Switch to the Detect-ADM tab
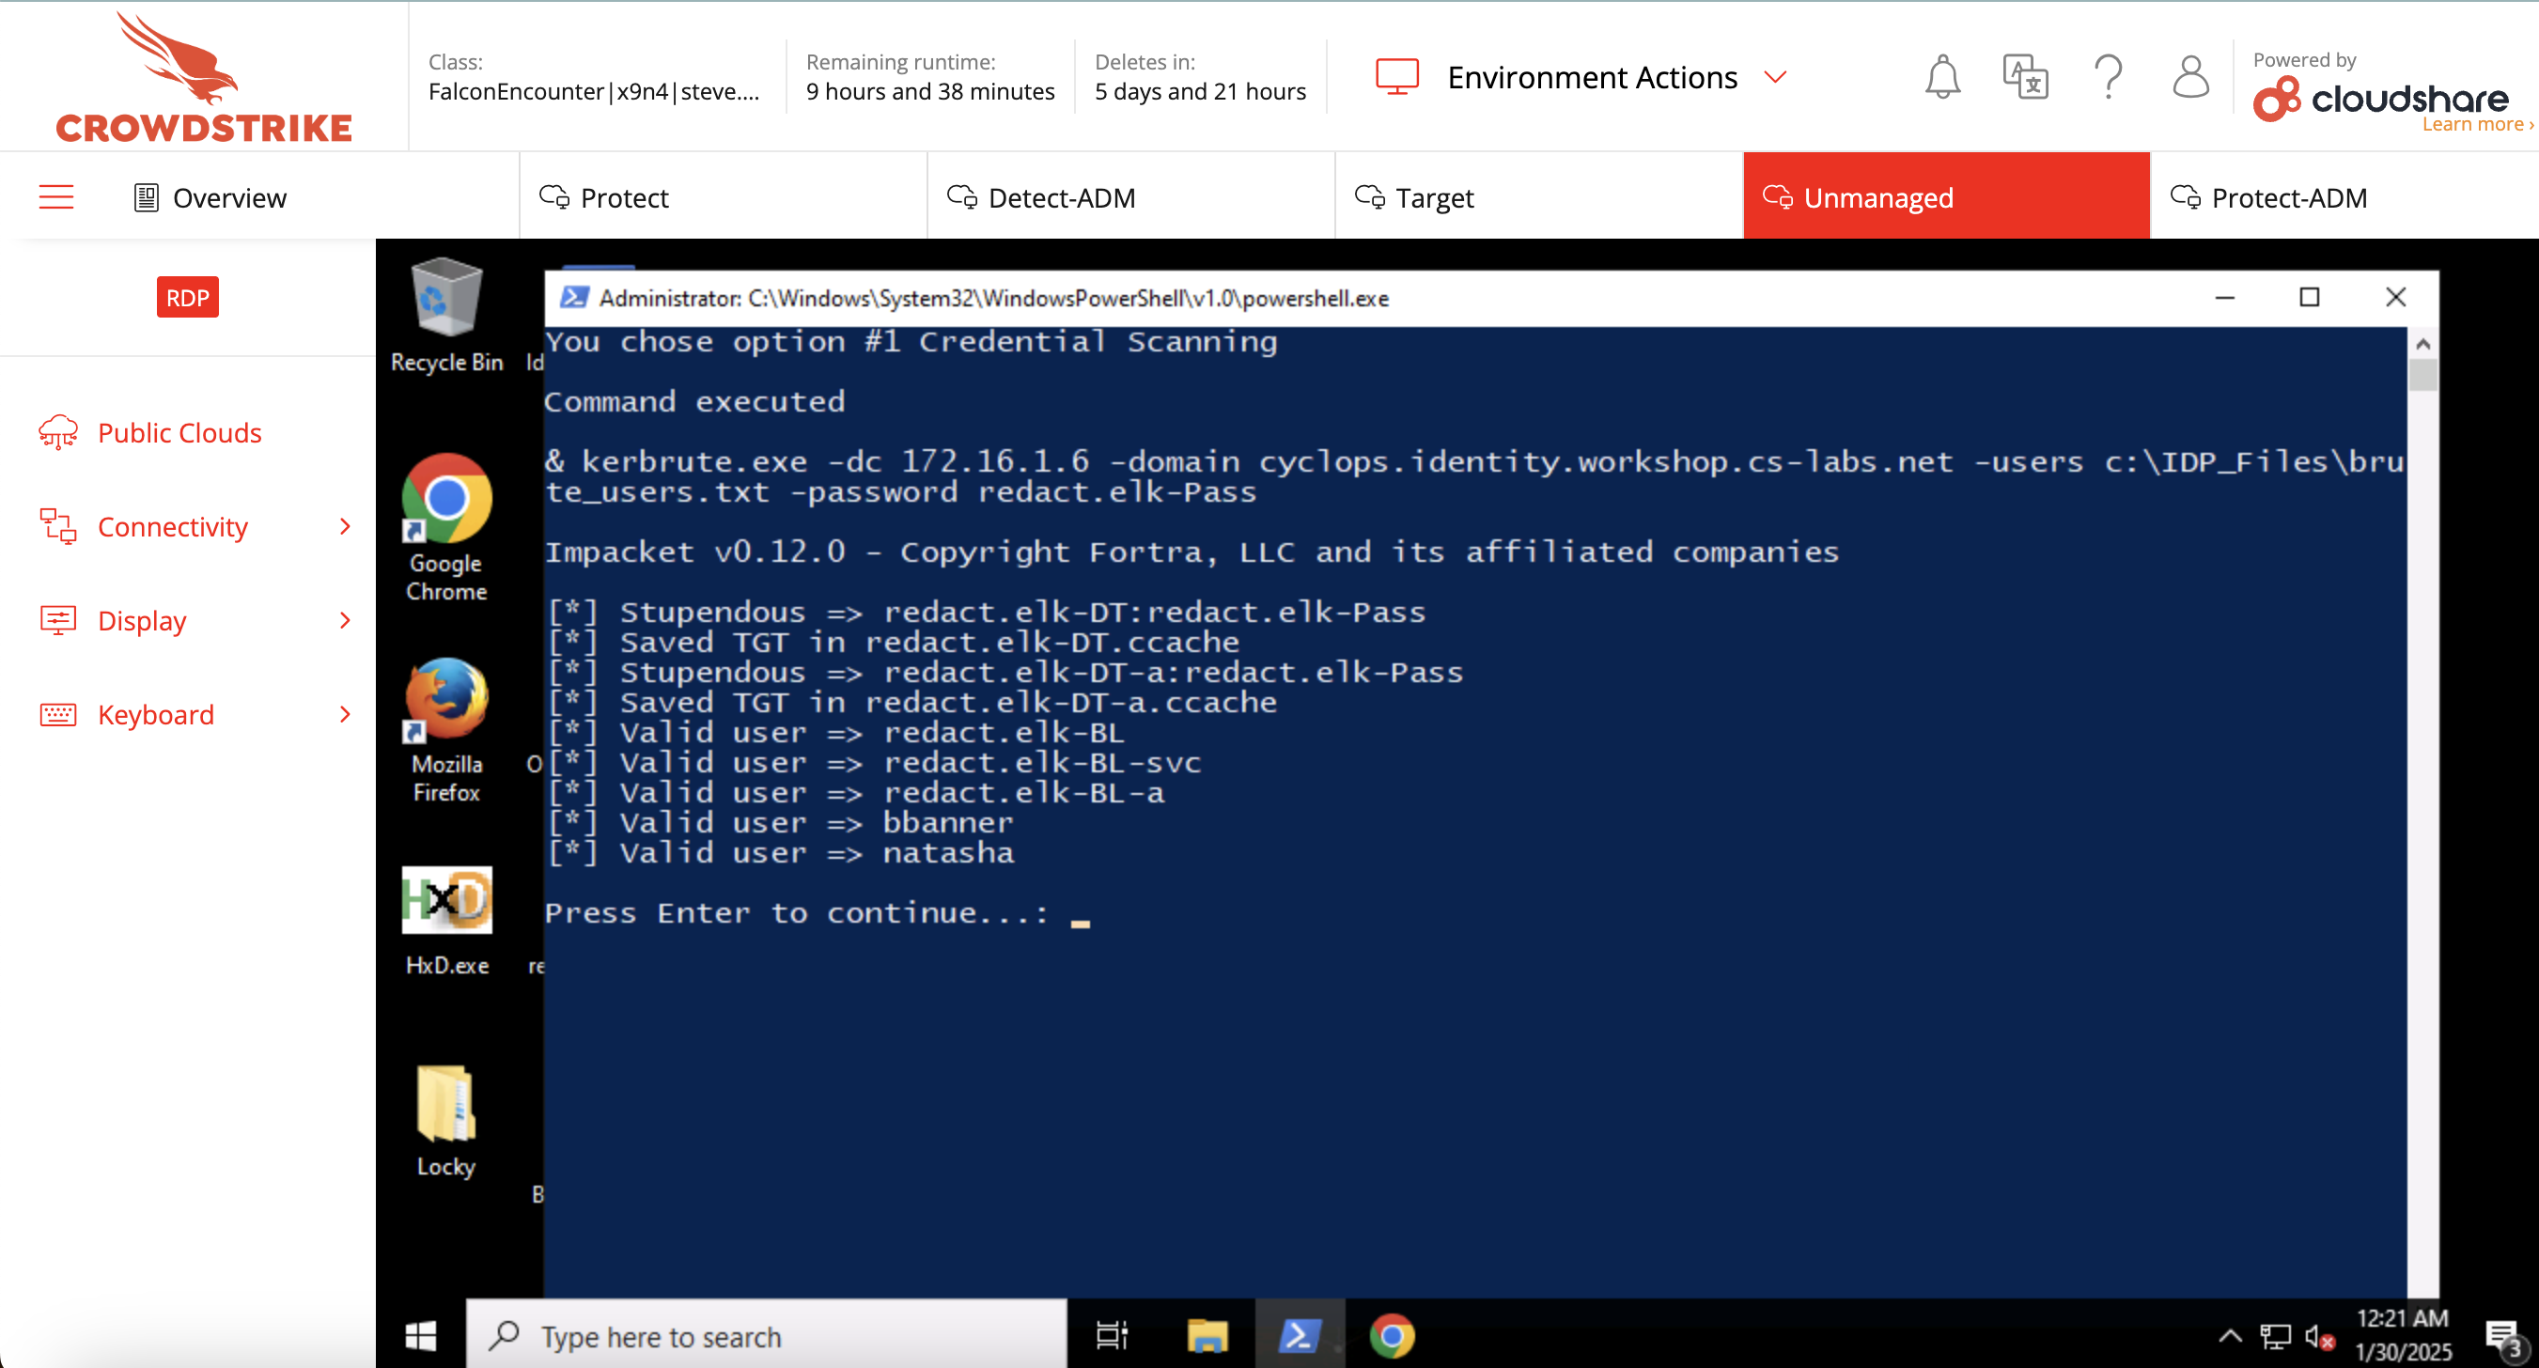The image size is (2539, 1368). tap(1130, 196)
